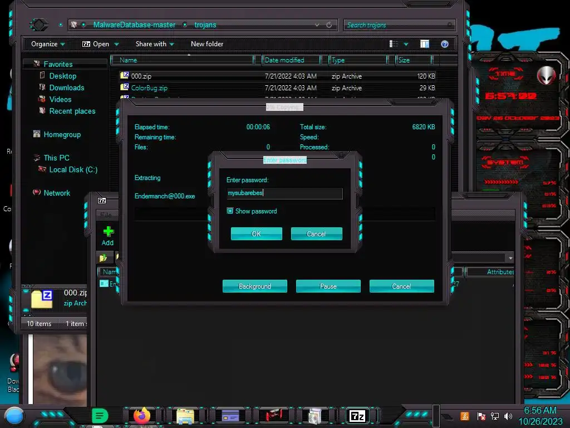Viewport: 570px width, 428px height.
Task: Select the ColorBug.zip file name
Action: [149, 87]
